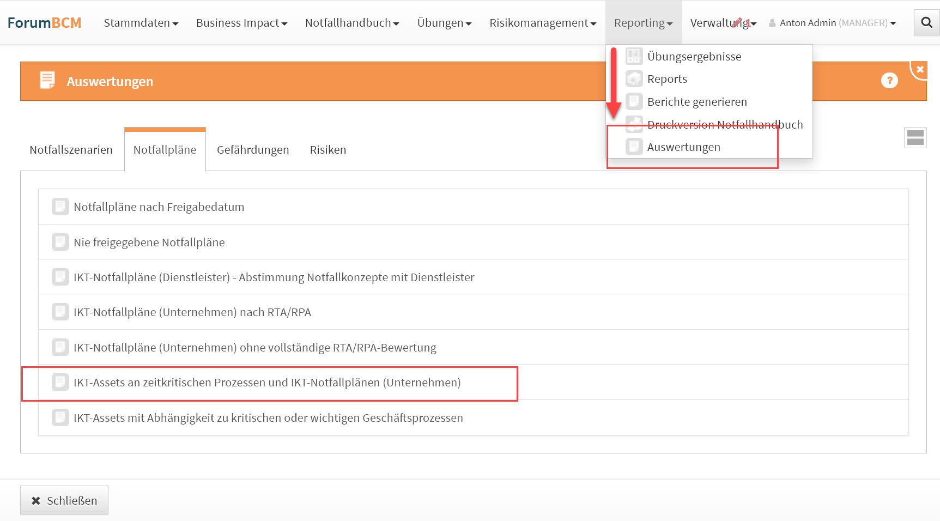Close the Auswertungen panel with the X corner icon
The image size is (940, 521).
click(x=920, y=69)
